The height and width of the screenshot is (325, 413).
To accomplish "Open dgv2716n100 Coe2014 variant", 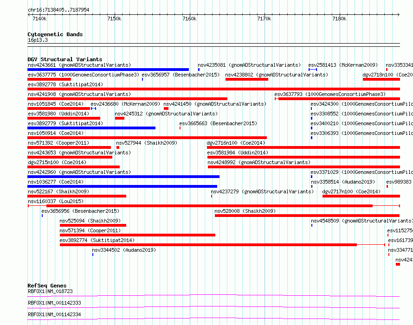I will pos(236,143).
